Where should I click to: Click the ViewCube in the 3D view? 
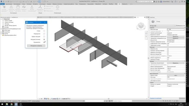click(141, 26)
